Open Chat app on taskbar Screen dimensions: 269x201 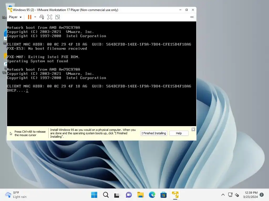pos(129,195)
